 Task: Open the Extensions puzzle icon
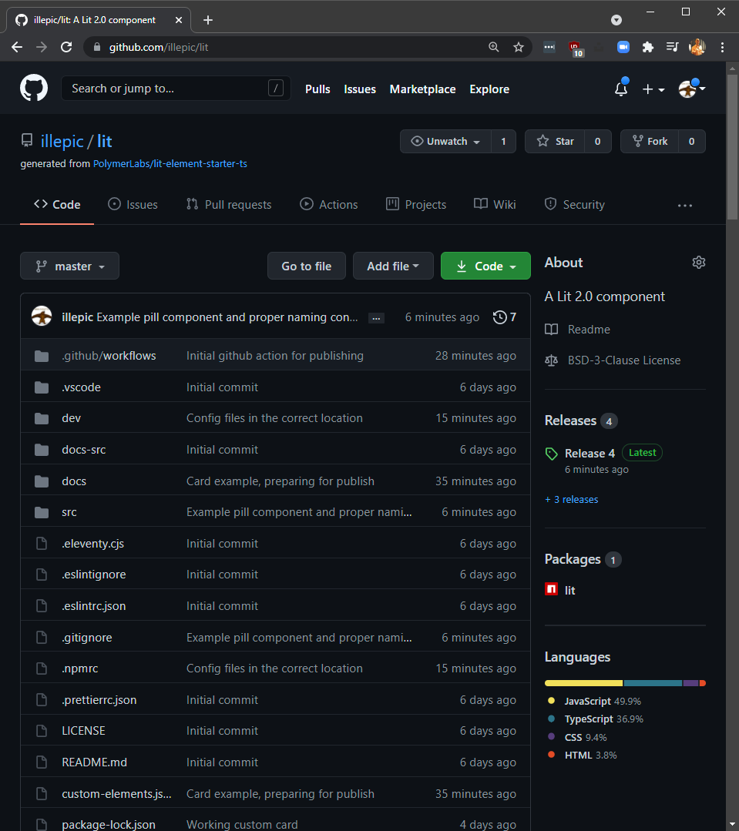648,47
